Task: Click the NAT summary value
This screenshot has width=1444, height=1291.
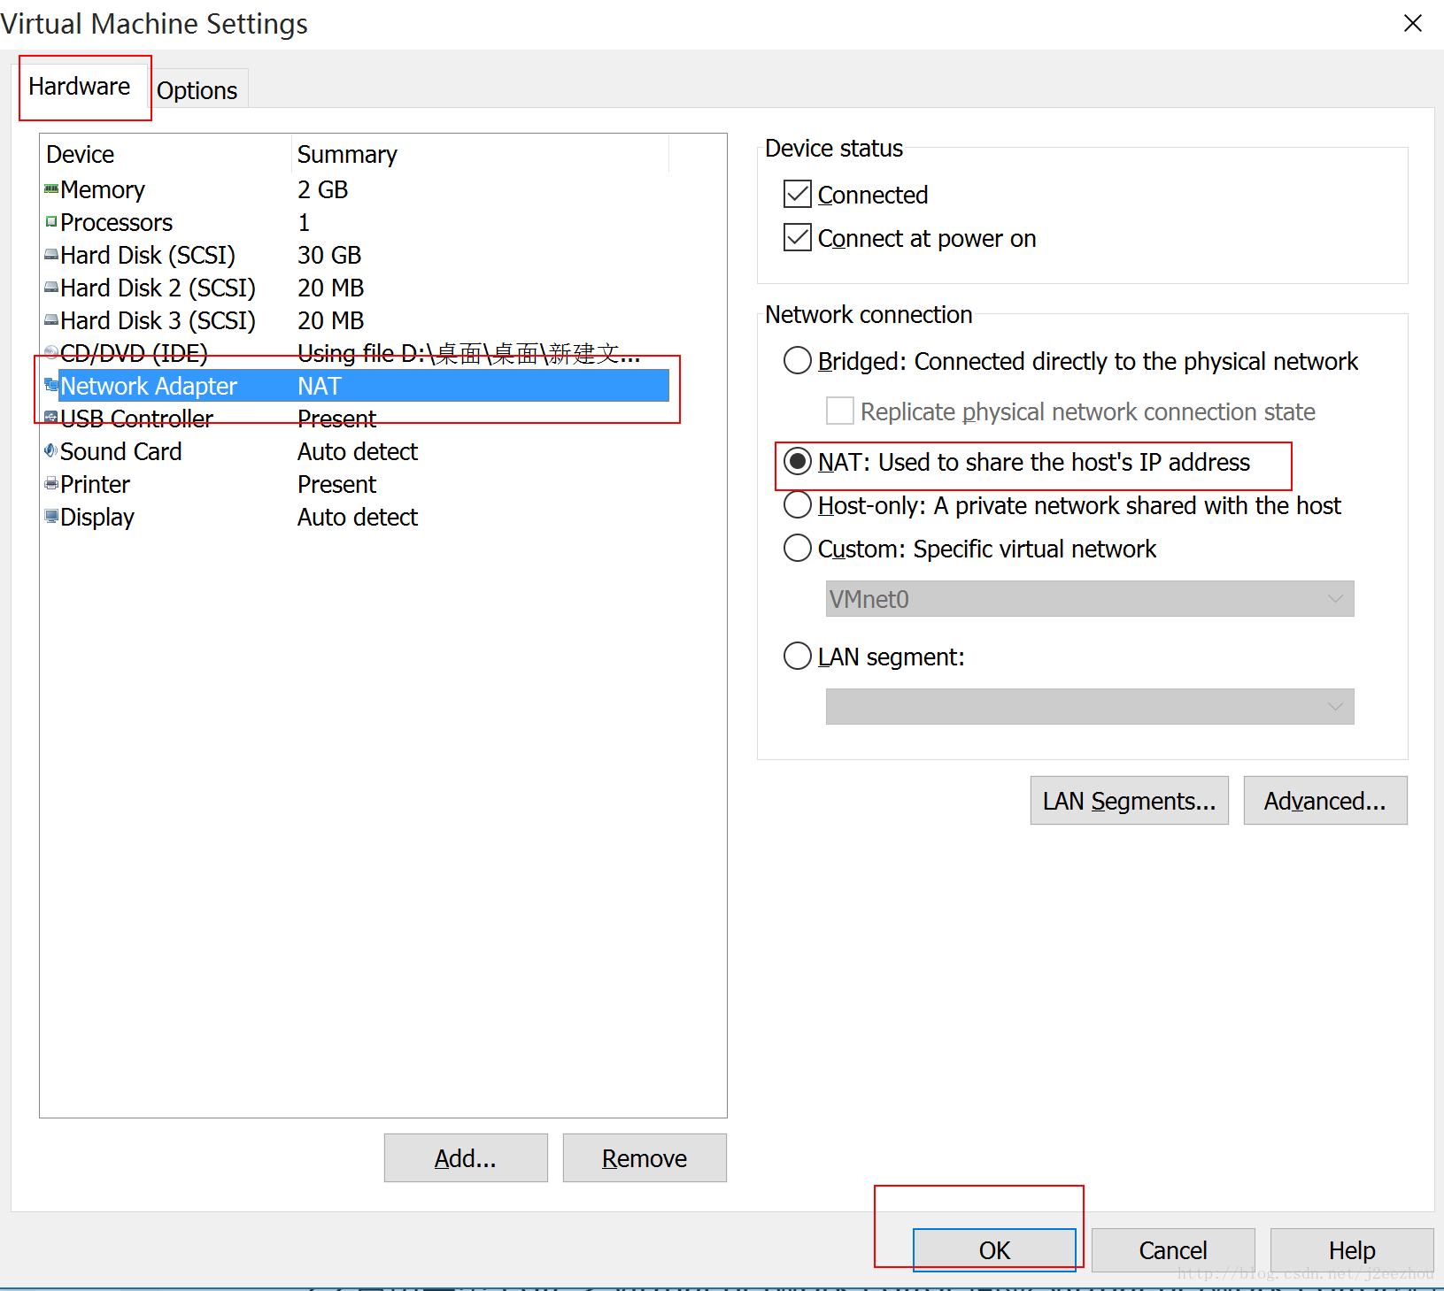Action: [320, 386]
